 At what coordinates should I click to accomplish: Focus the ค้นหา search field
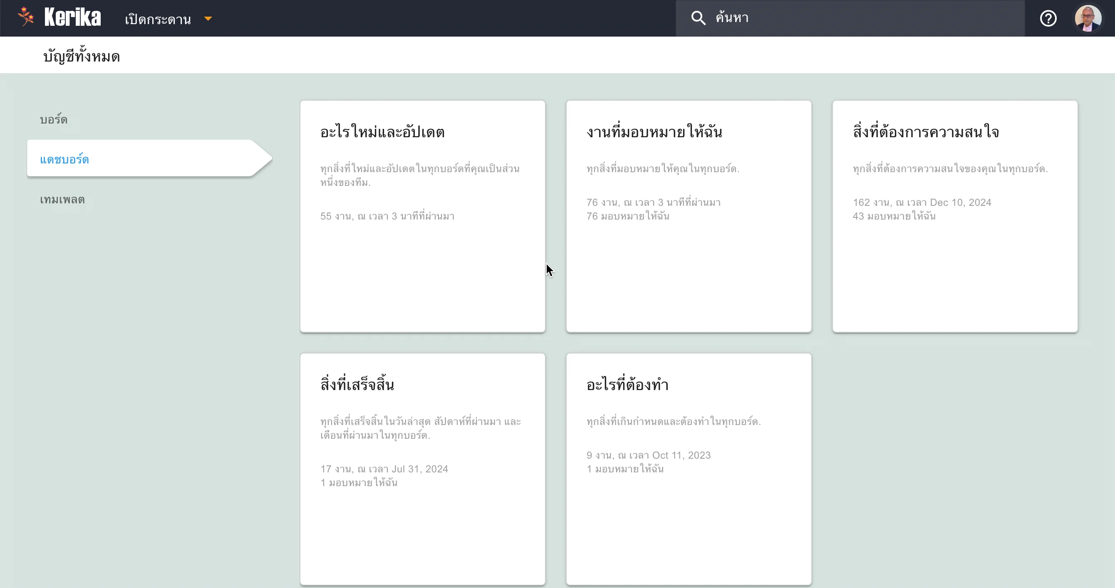click(x=850, y=18)
